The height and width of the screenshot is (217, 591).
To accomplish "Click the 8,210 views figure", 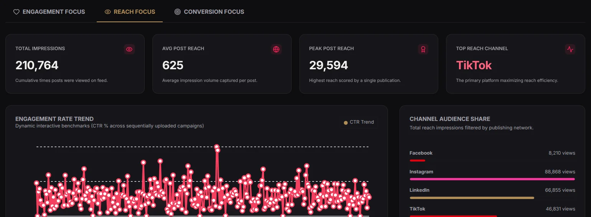I will pyautogui.click(x=562, y=153).
